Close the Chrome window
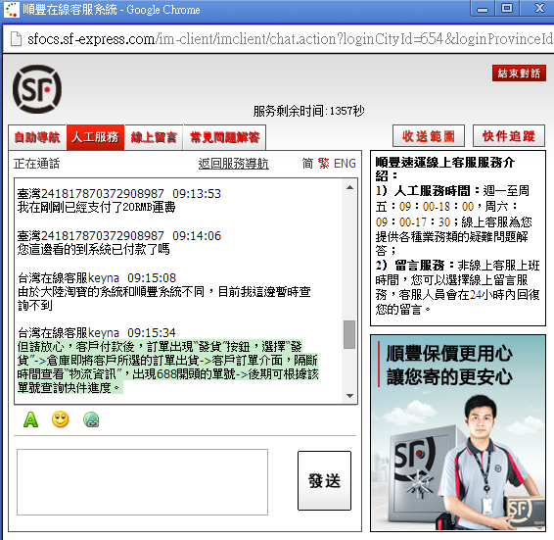 [538, 9]
